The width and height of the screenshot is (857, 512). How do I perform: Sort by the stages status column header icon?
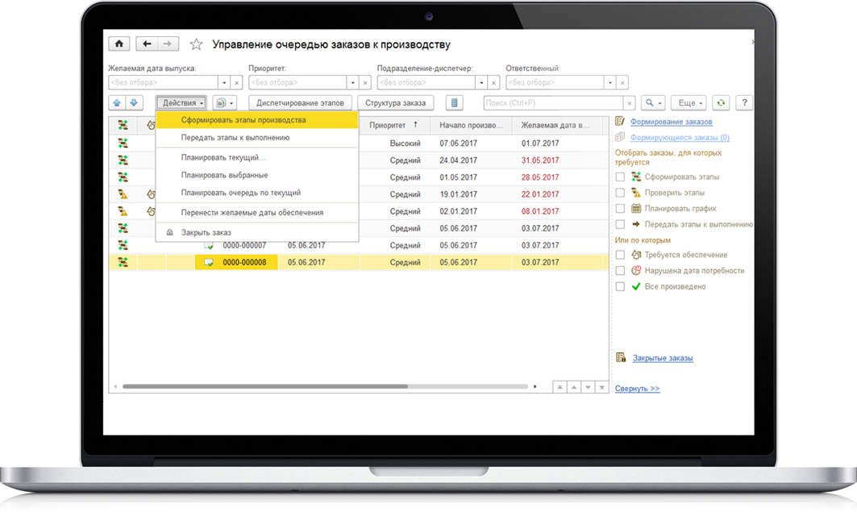coord(123,125)
